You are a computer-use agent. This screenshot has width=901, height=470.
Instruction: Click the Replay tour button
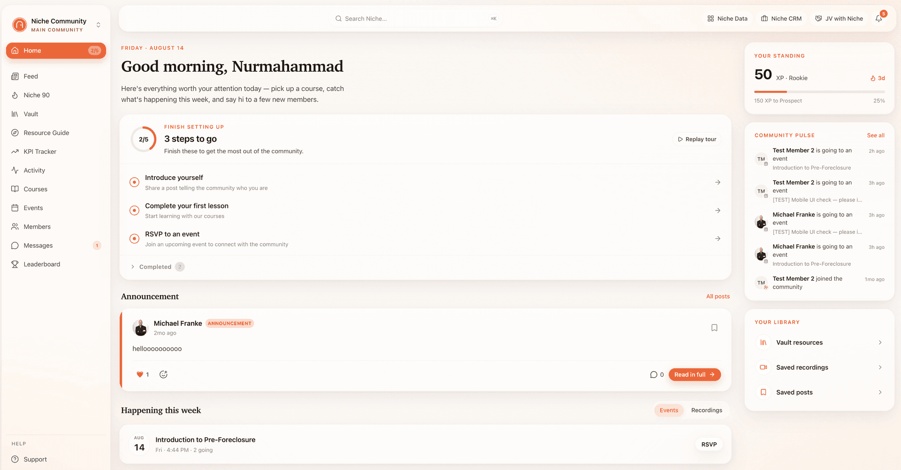(x=697, y=139)
